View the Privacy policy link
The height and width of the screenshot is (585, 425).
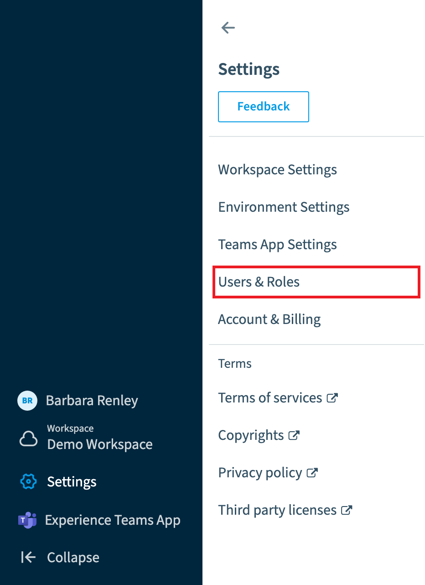[260, 473]
